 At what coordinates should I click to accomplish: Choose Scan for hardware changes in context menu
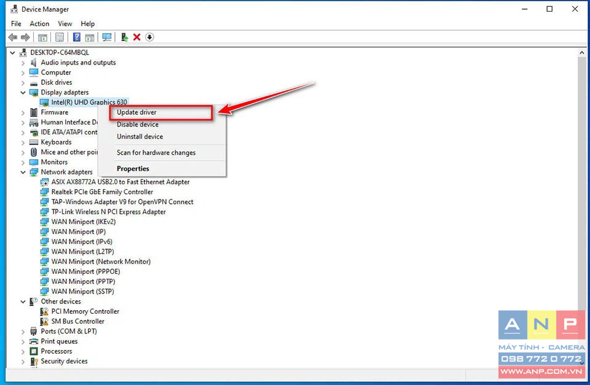[162, 153]
